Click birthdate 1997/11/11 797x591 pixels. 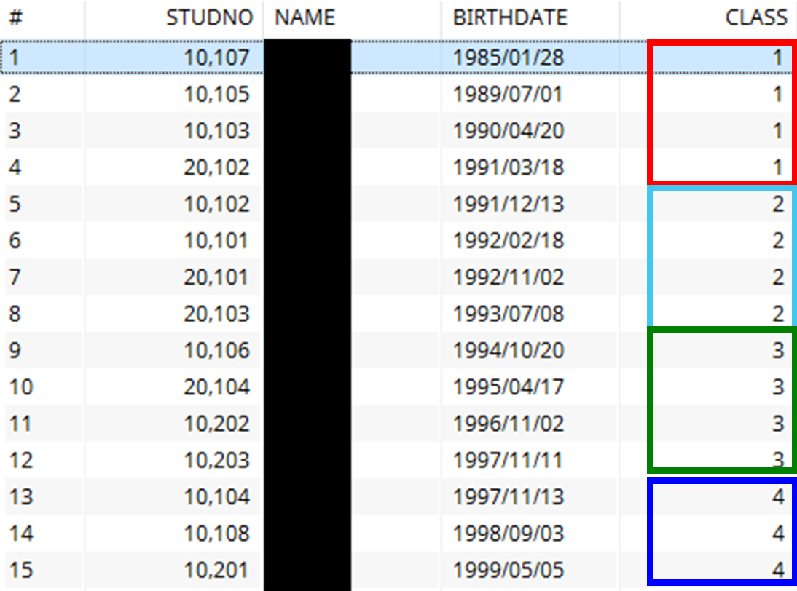coord(508,459)
